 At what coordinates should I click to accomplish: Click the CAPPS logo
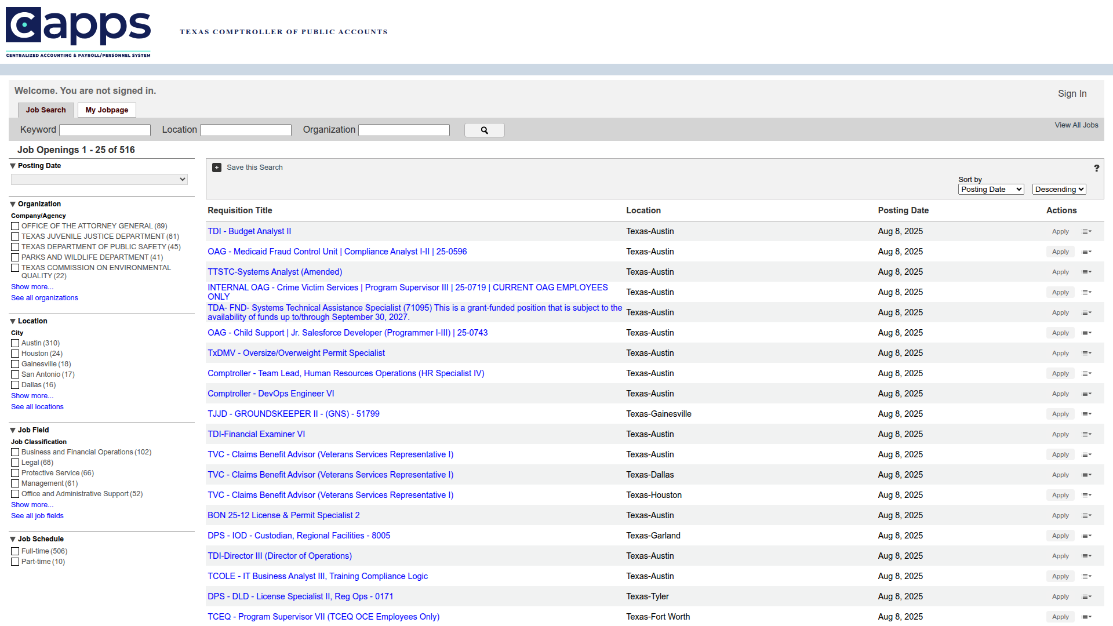[x=78, y=32]
